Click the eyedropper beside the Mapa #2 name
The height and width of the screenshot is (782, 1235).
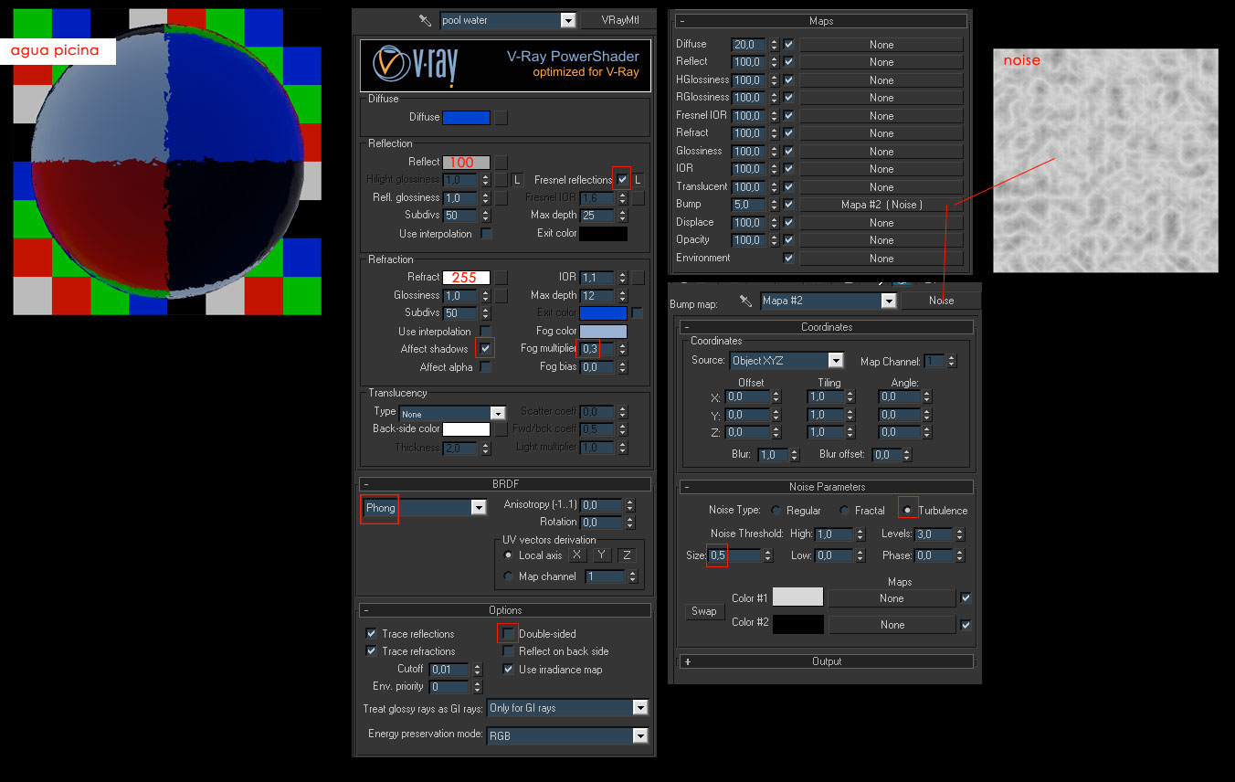tap(745, 301)
